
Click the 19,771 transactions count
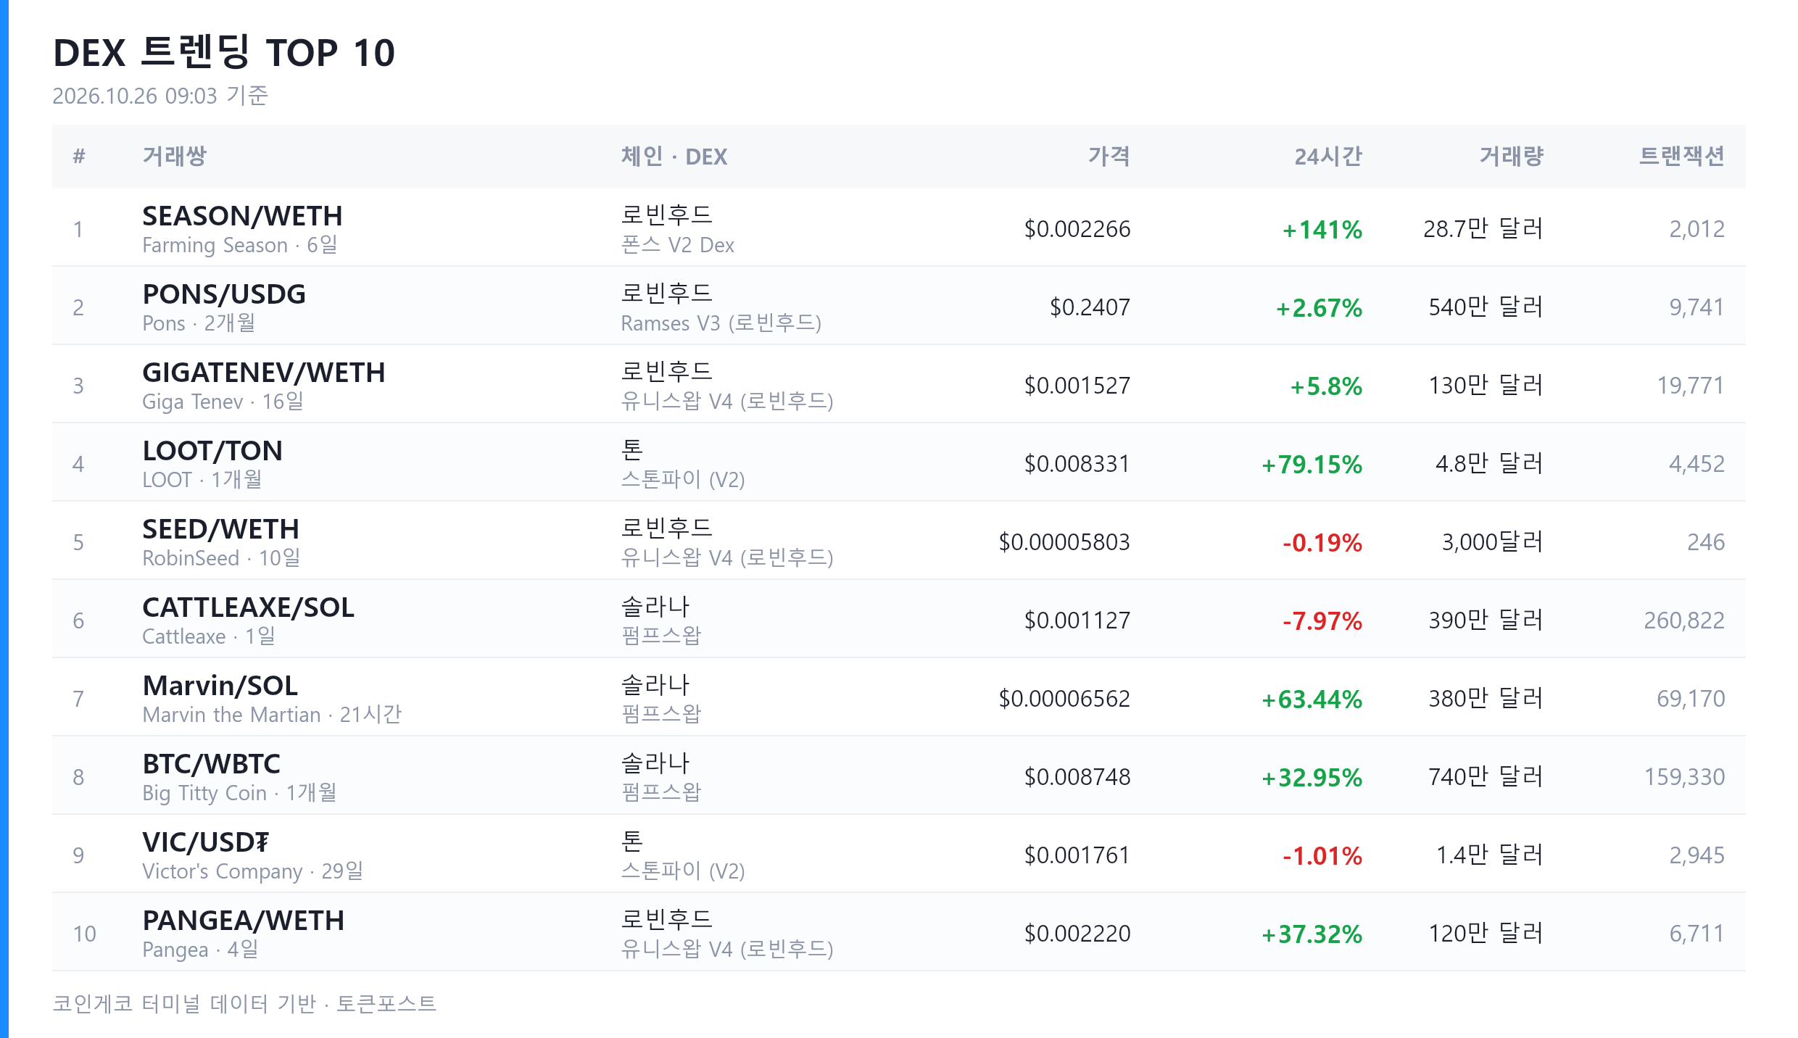(x=1691, y=386)
